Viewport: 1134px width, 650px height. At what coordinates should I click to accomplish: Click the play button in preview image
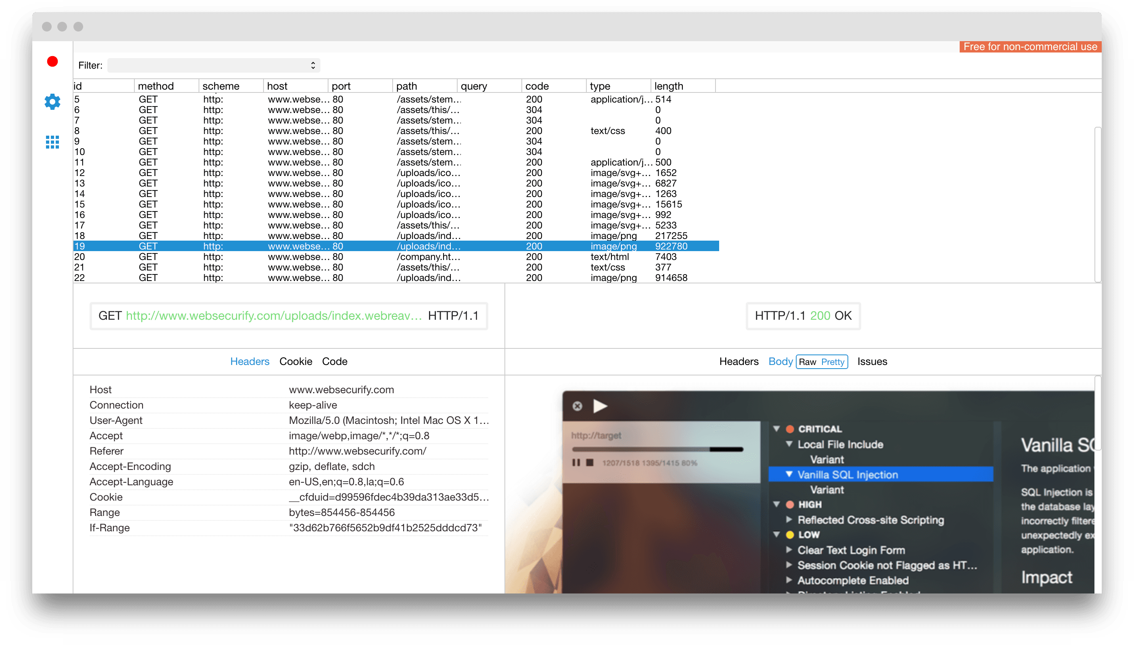coord(600,406)
